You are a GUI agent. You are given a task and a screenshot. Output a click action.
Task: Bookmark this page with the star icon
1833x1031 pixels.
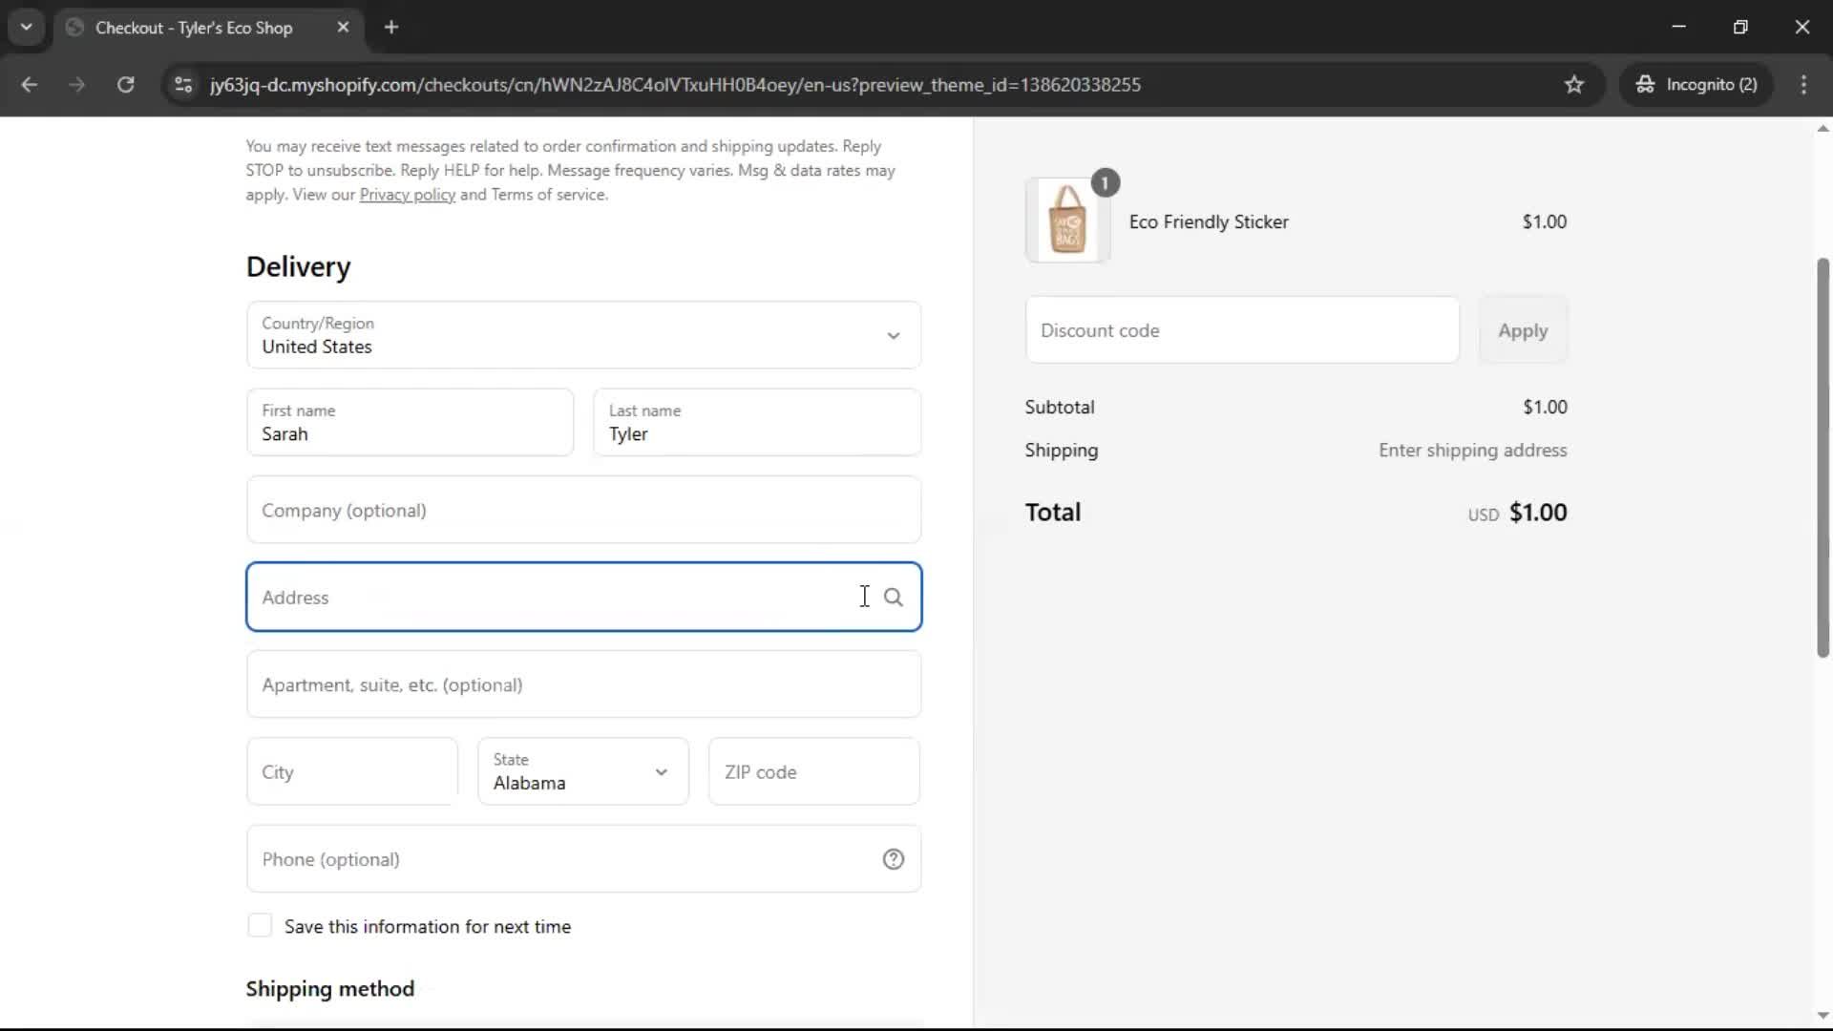coord(1574,84)
